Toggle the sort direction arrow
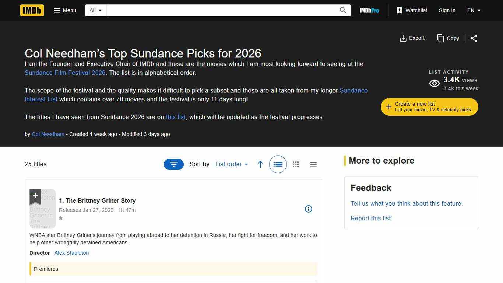Viewport: 503px width, 283px height. [x=260, y=164]
